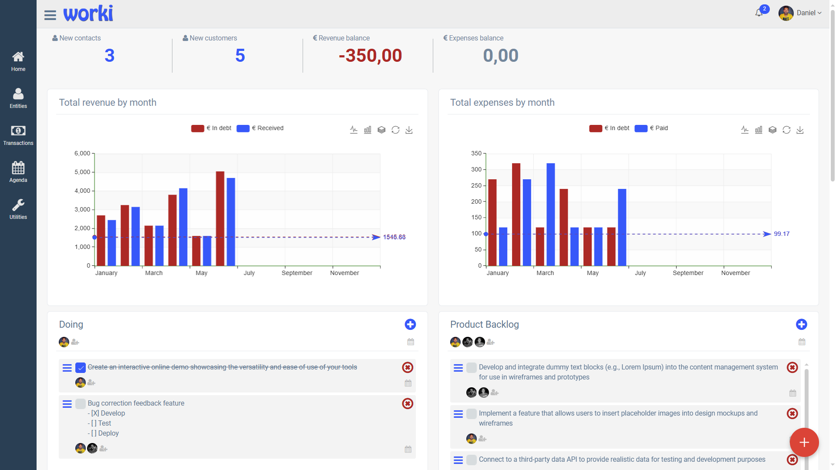Stack the revenue chart series
836x470 pixels.
point(381,130)
